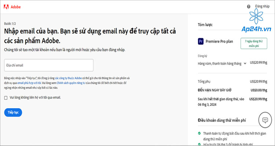Viewport: 275px width, 146px height.
Task: Click the Premiere Pro plan text
Action: point(219,42)
